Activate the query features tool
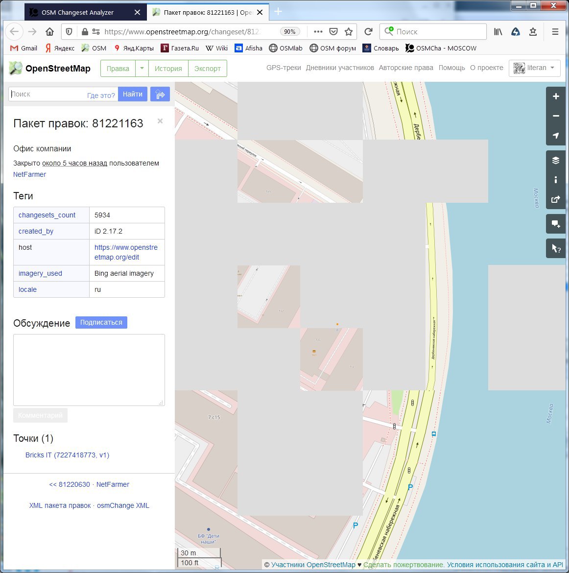569x573 pixels. click(x=555, y=248)
